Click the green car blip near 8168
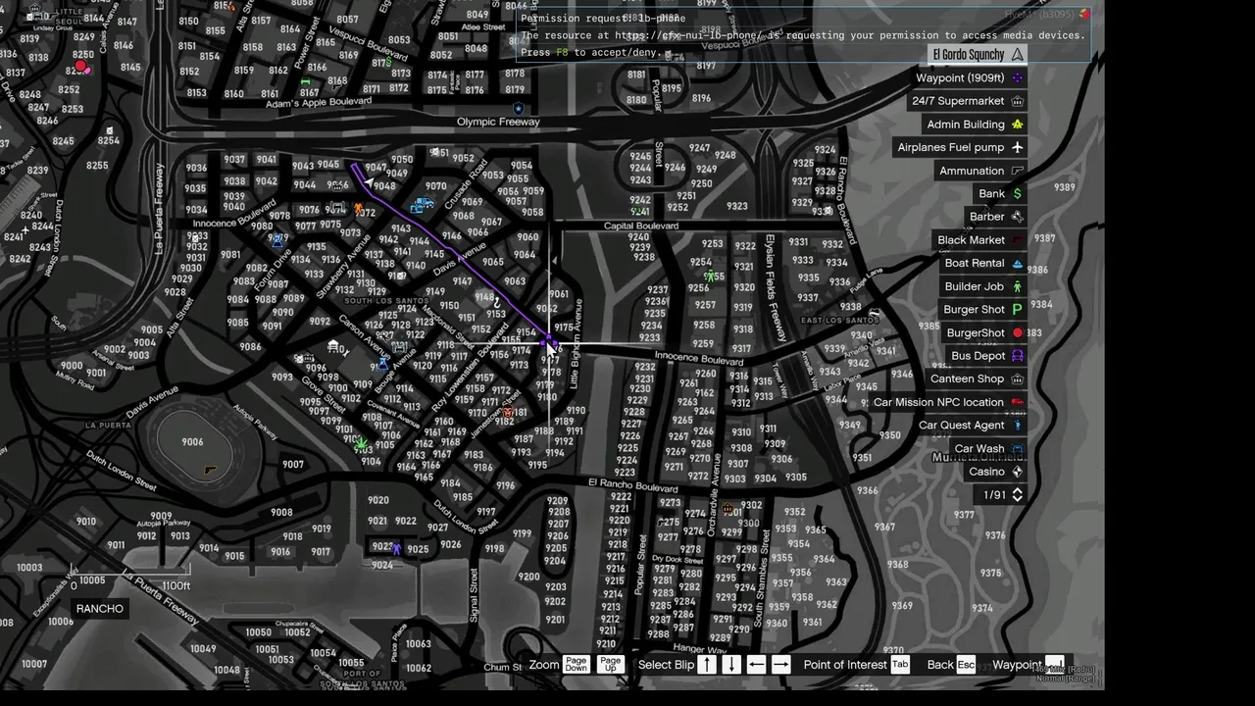The height and width of the screenshot is (706, 1255). pos(307,81)
